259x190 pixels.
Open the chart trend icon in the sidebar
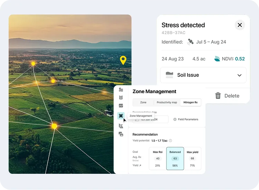[121, 106]
